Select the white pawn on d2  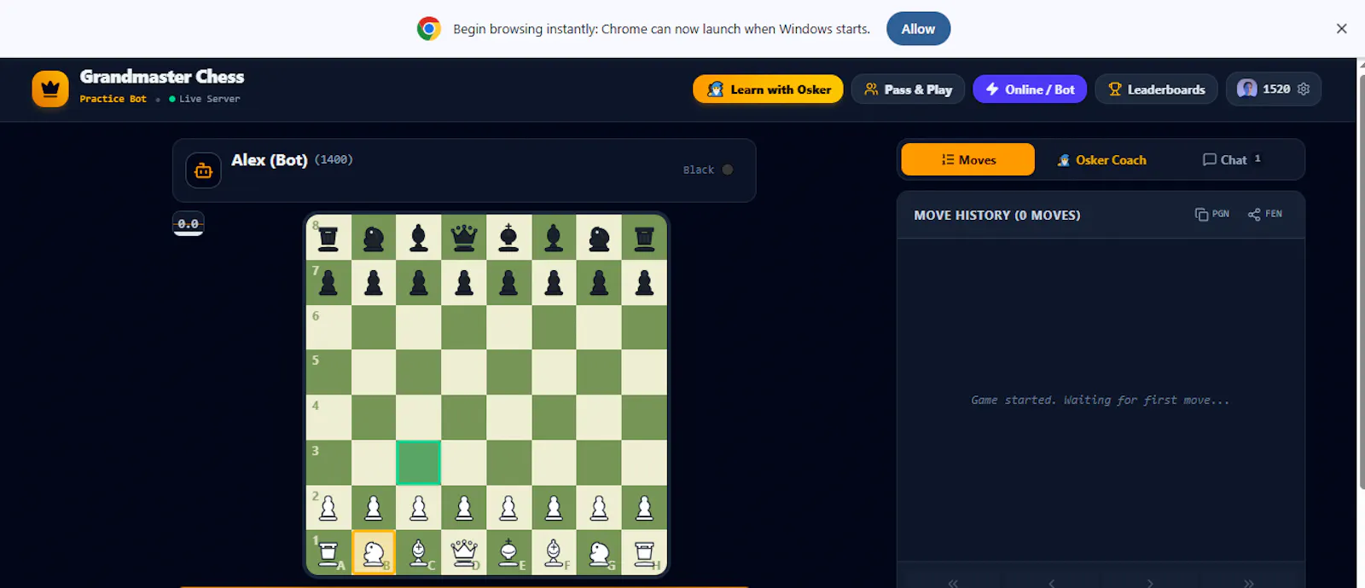coord(464,508)
